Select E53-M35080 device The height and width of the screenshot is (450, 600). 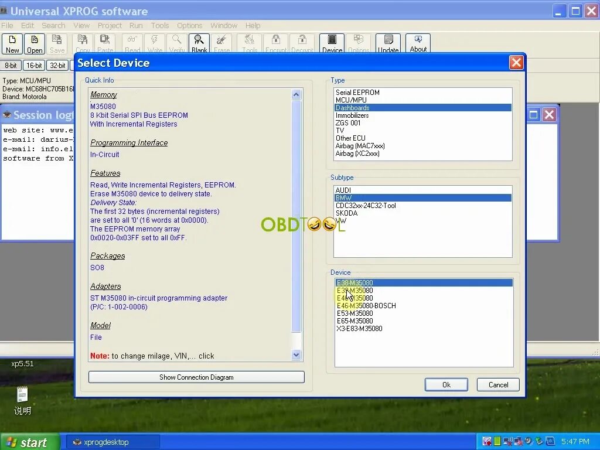point(424,313)
